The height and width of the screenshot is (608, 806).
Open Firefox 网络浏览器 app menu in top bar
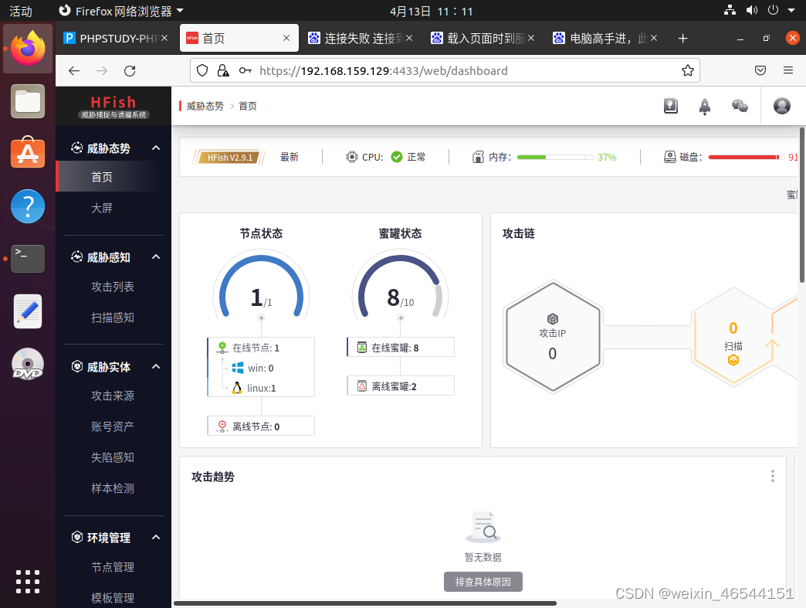[121, 11]
